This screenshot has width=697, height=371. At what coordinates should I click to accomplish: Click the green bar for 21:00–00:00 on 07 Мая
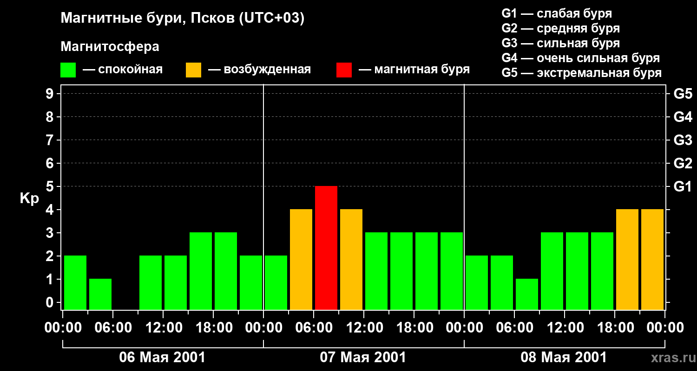coord(452,271)
